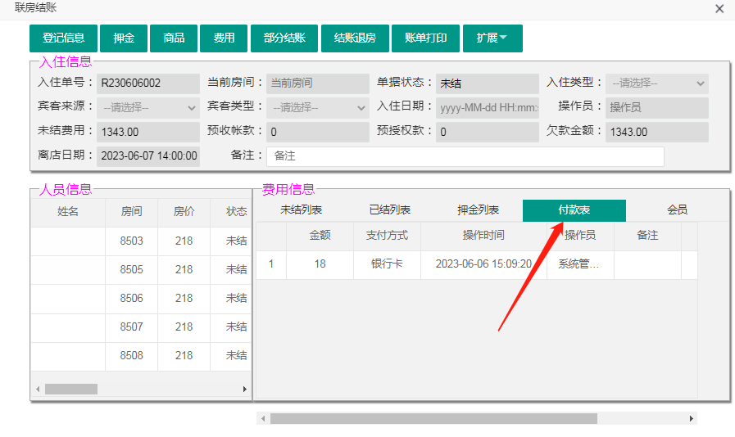Click the 入住日期 date field

point(488,107)
